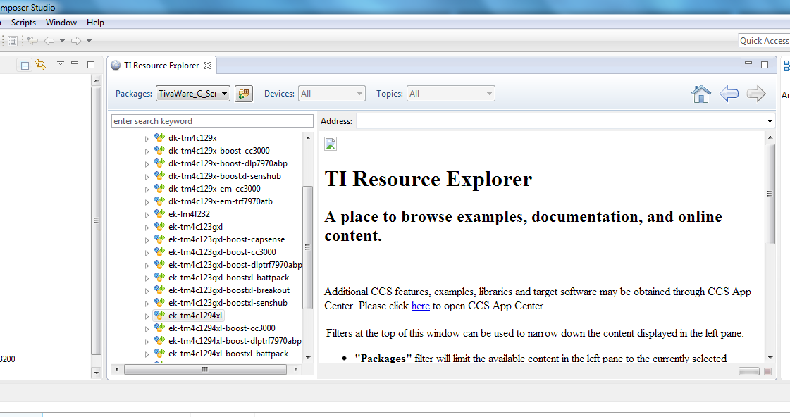Minimize the TI Resource Explorer view

[748, 63]
